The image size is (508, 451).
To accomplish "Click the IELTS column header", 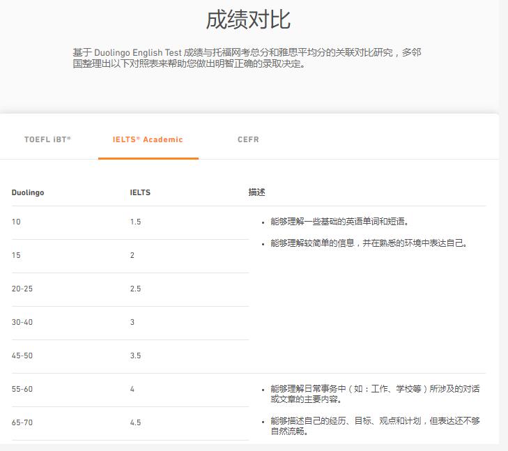I will tap(140, 192).
